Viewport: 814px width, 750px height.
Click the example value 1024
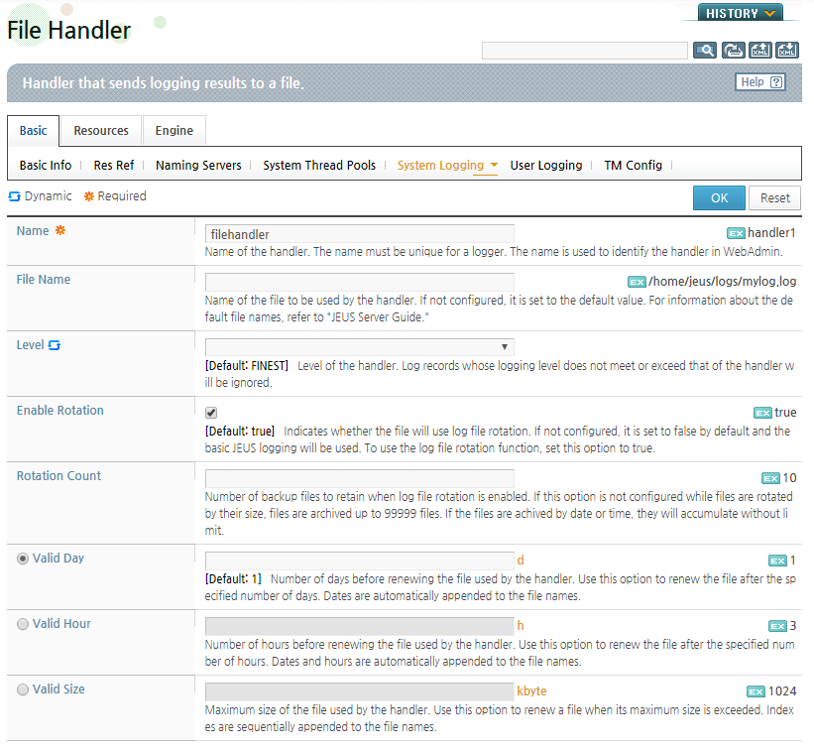pyautogui.click(x=782, y=691)
